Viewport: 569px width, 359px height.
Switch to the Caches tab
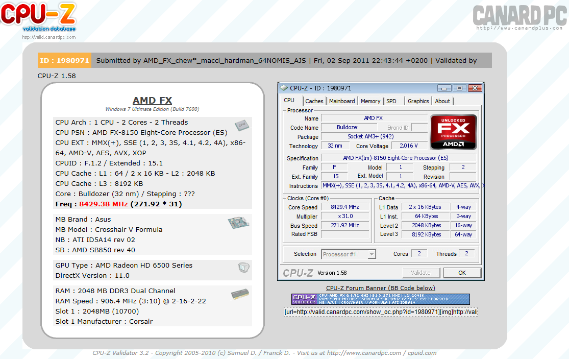314,101
